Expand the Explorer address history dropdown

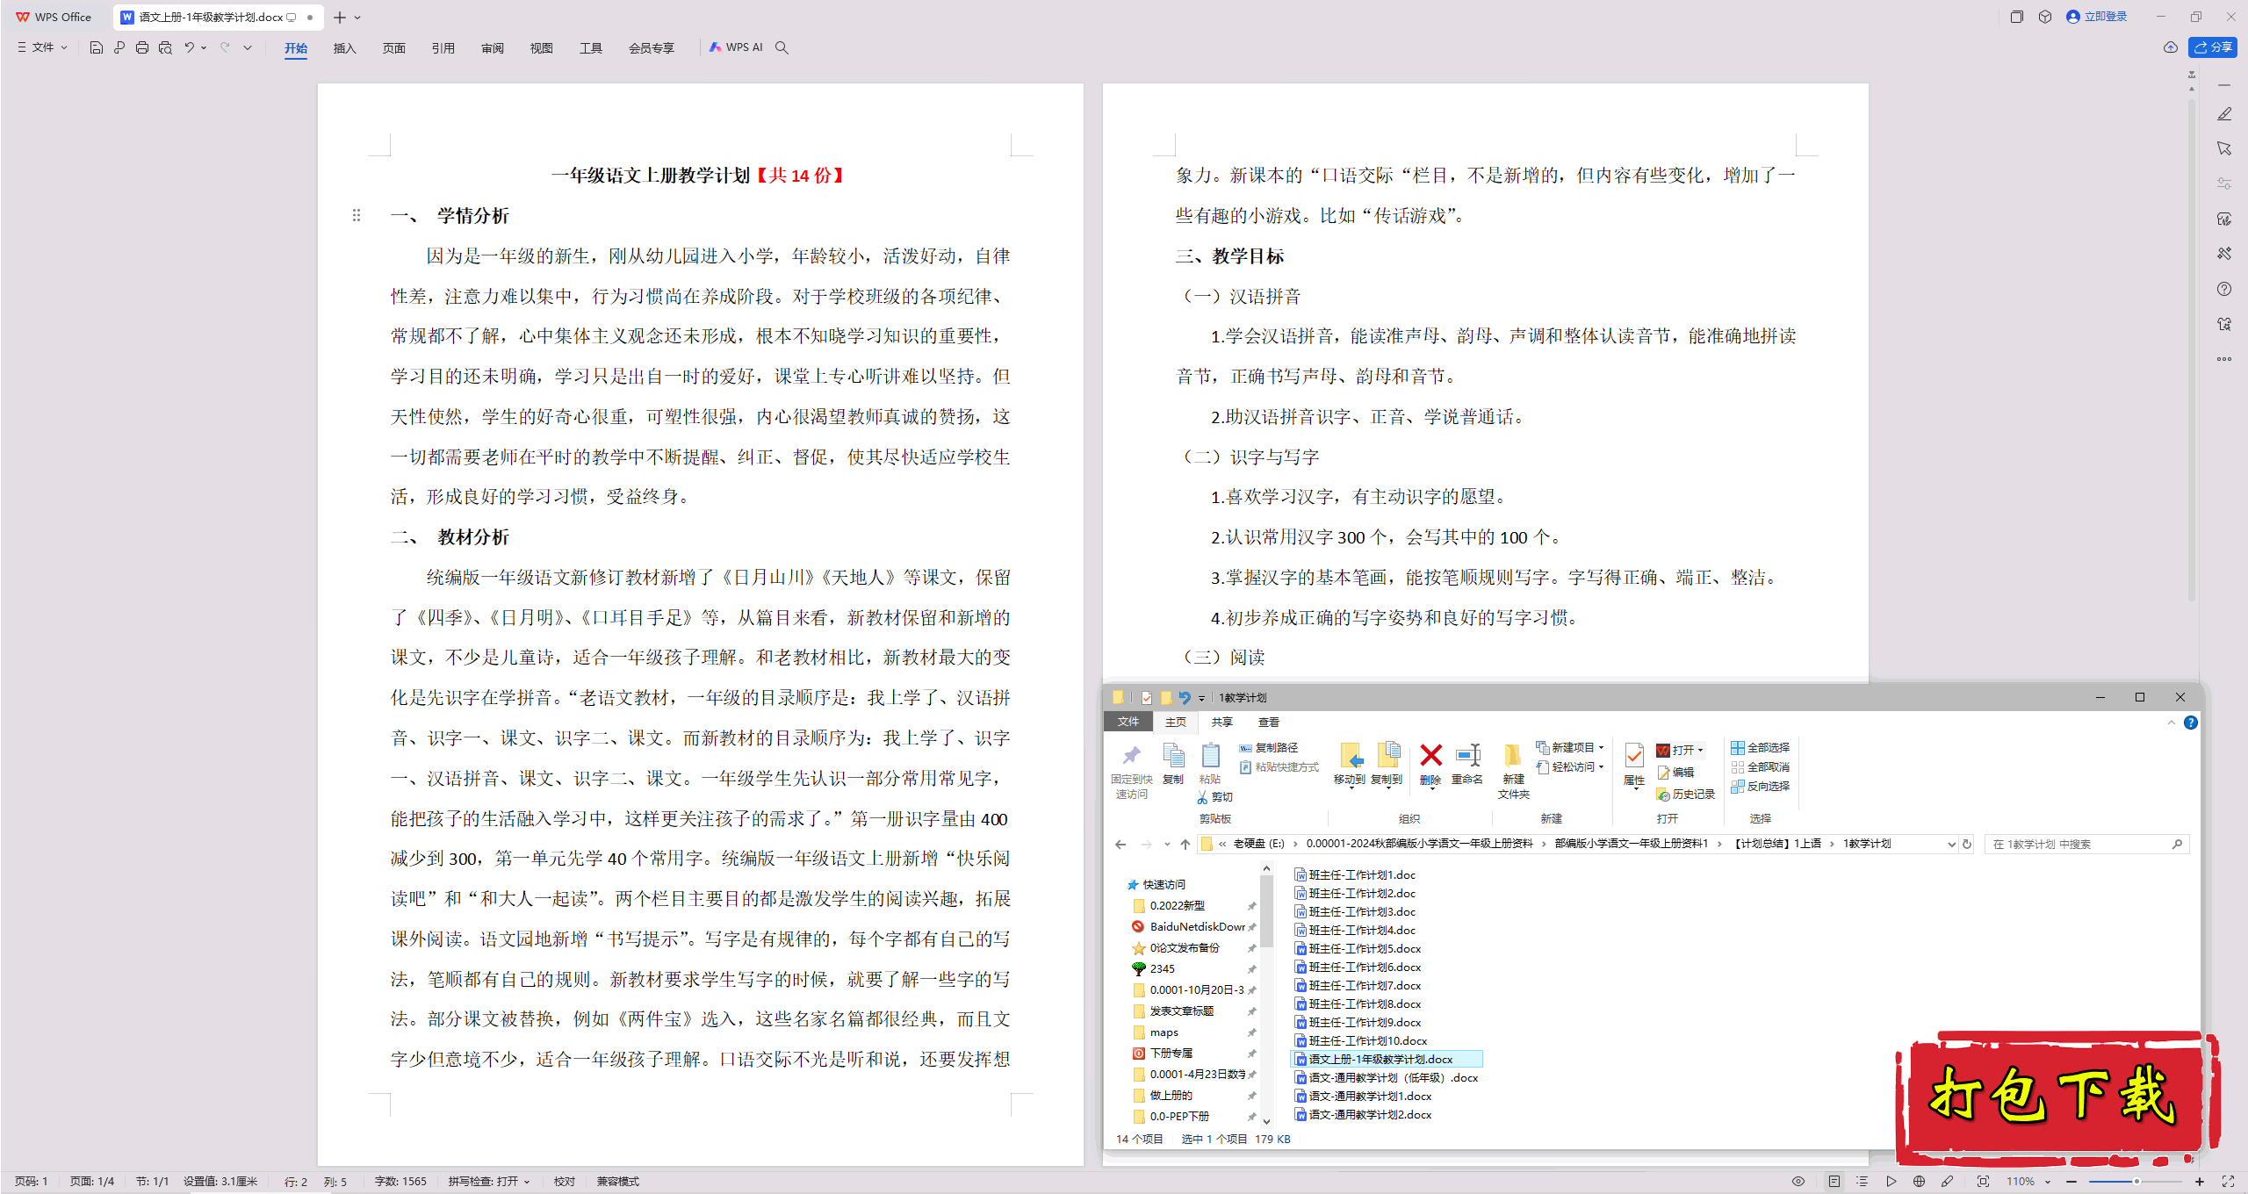[x=1951, y=845]
